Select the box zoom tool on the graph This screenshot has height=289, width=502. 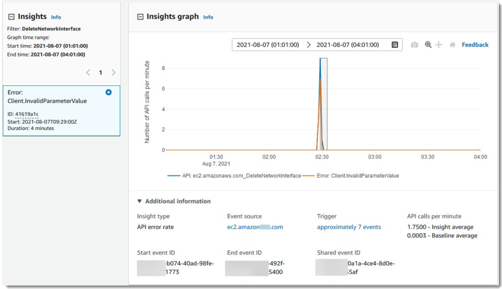pyautogui.click(x=427, y=45)
